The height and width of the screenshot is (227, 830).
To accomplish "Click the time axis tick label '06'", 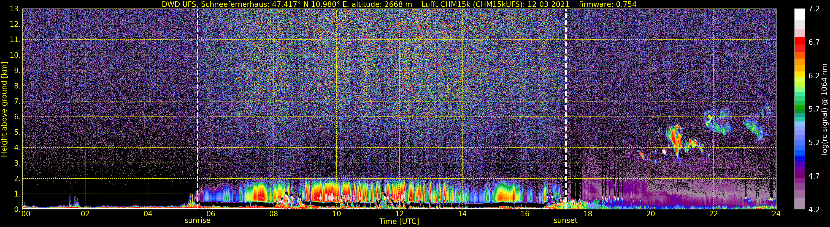I will pos(211,214).
